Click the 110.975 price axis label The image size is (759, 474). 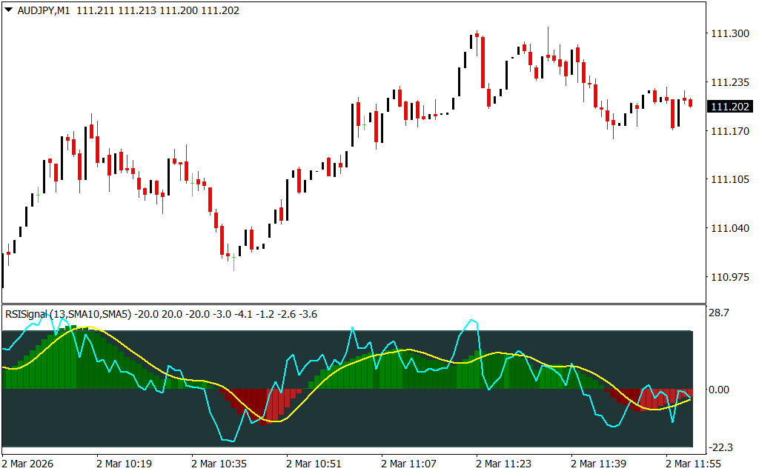coord(729,277)
